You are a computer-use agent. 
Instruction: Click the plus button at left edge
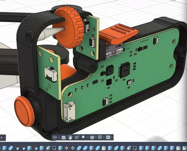coord(2,138)
